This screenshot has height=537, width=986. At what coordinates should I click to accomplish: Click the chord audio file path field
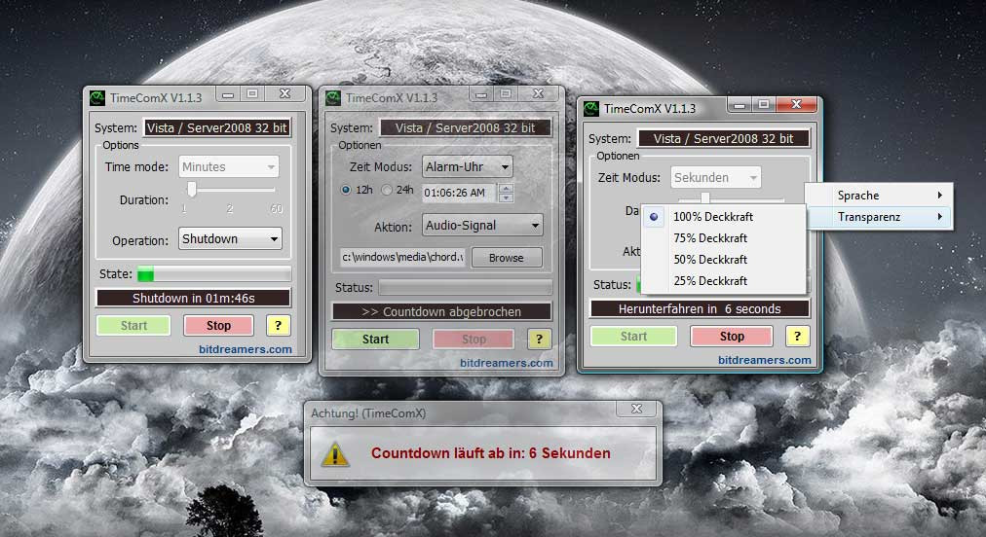pyautogui.click(x=402, y=257)
